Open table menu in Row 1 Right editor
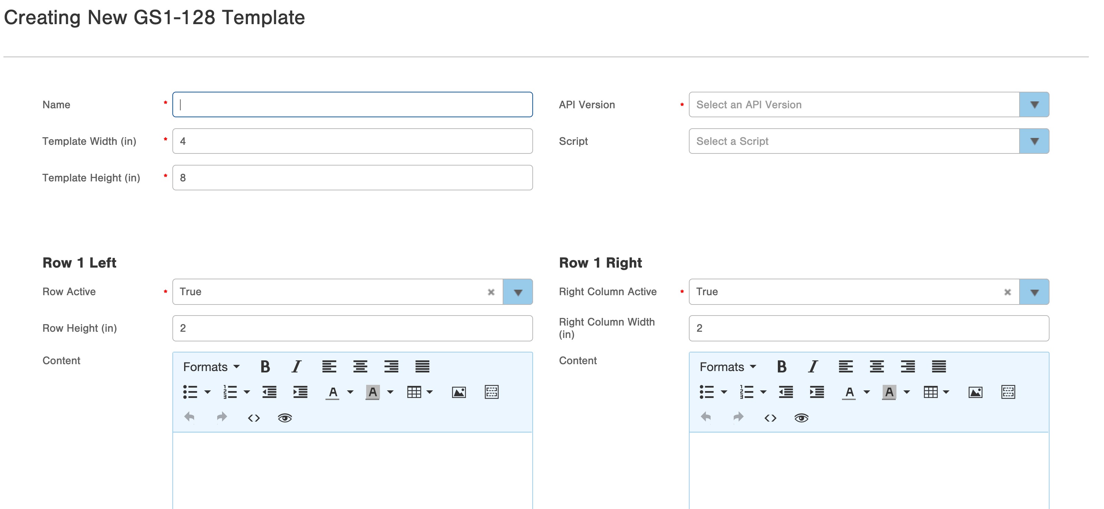The image size is (1104, 509). tap(936, 392)
